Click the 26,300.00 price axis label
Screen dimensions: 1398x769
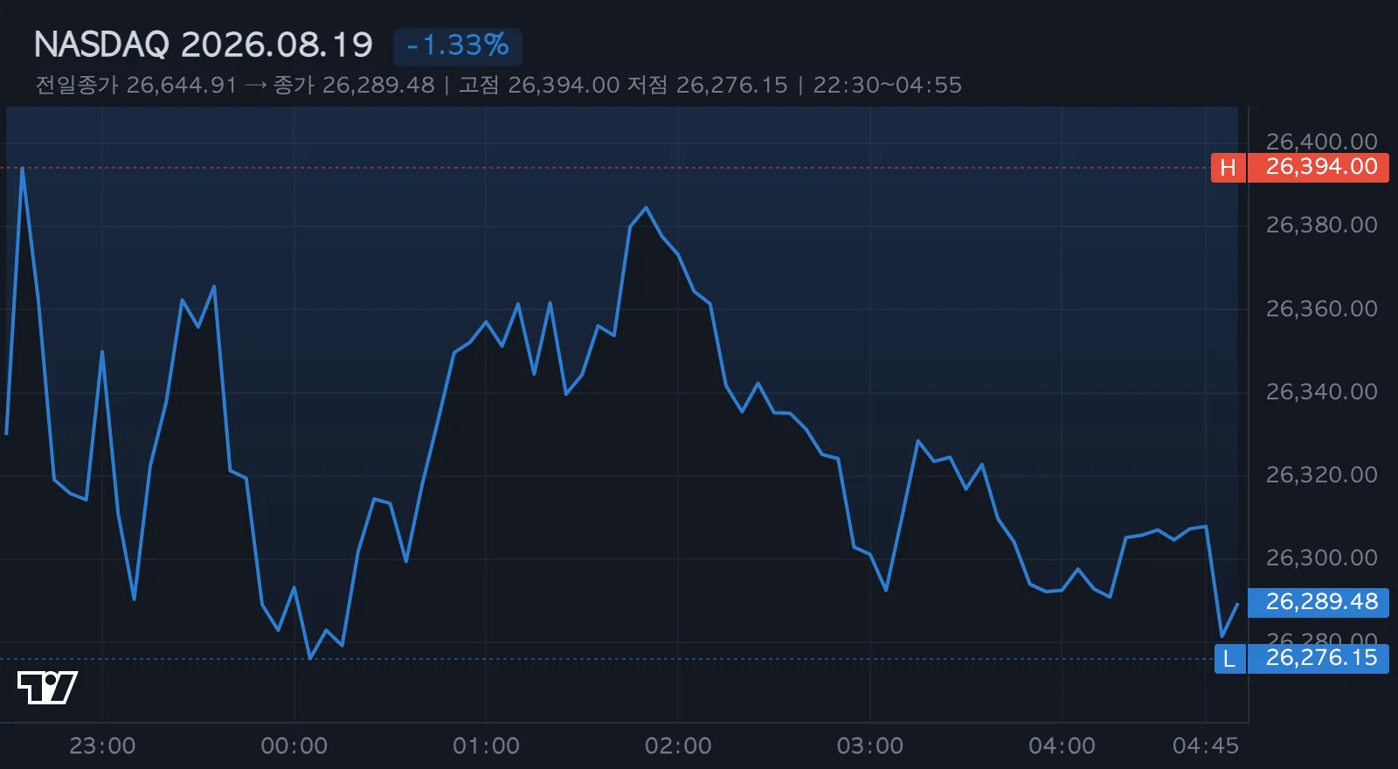point(1321,558)
